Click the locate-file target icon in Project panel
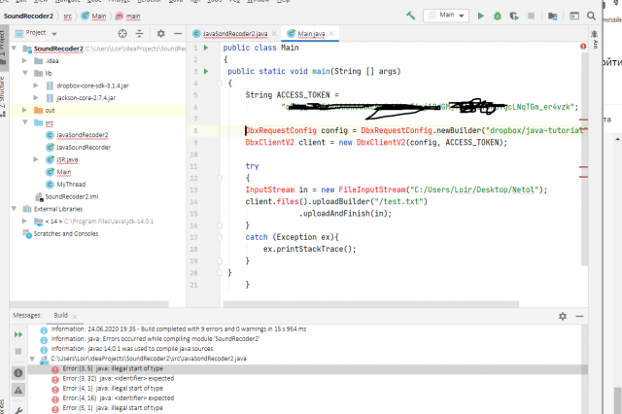622x414 pixels. [x=122, y=34]
